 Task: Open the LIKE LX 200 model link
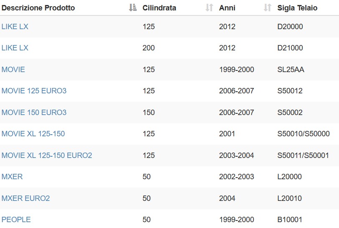click(15, 48)
